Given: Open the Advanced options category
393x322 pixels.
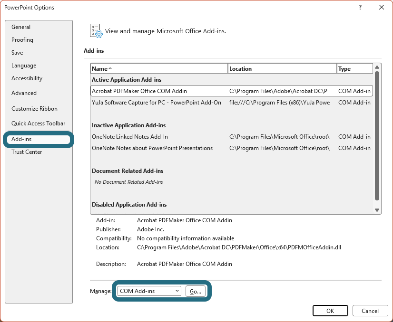Looking at the screenshot, I should [x=24, y=93].
